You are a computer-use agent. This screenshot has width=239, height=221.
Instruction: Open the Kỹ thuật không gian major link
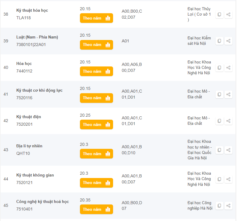35,175
